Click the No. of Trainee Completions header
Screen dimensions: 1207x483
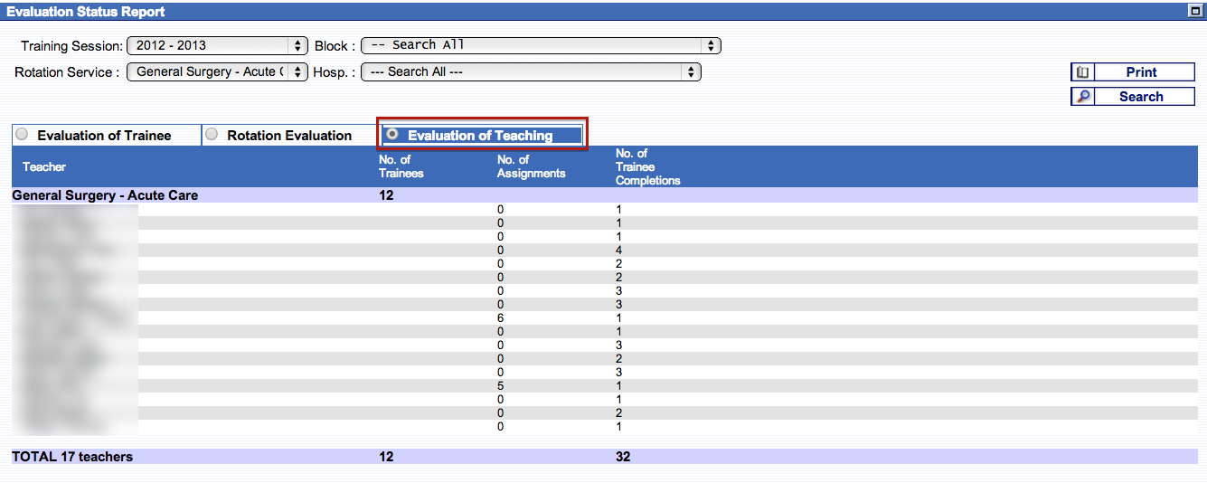point(647,166)
